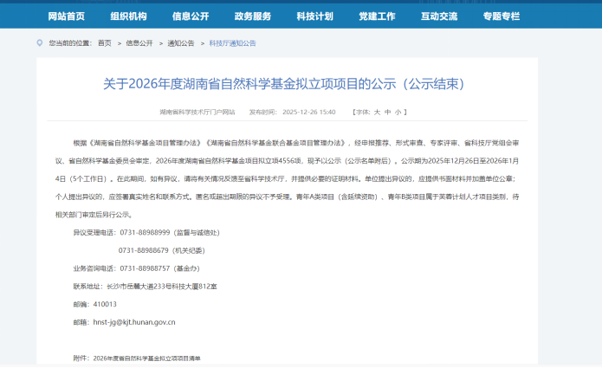Click the 科技厅通知公告 breadcrumb link
Viewport: 602px width, 368px height.
point(232,42)
